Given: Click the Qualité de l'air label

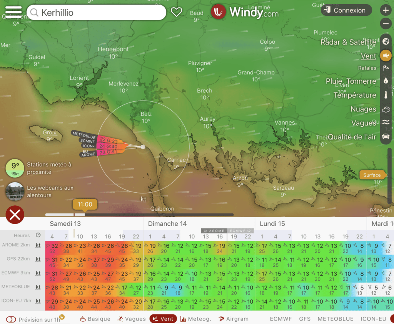Looking at the screenshot, I should click(352, 137).
